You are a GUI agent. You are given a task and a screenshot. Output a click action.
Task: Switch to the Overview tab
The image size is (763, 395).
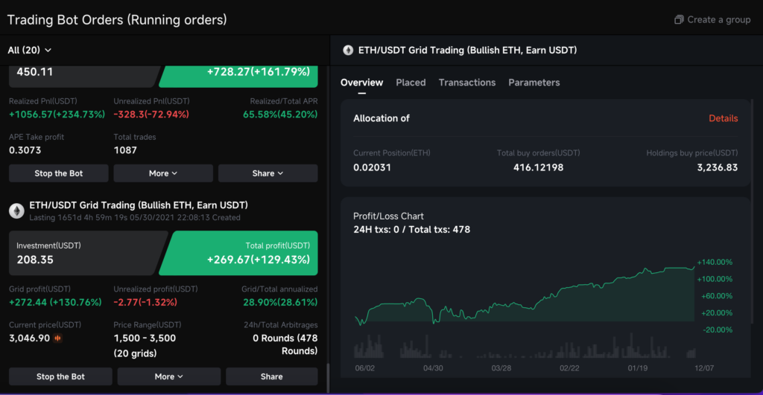[361, 83]
